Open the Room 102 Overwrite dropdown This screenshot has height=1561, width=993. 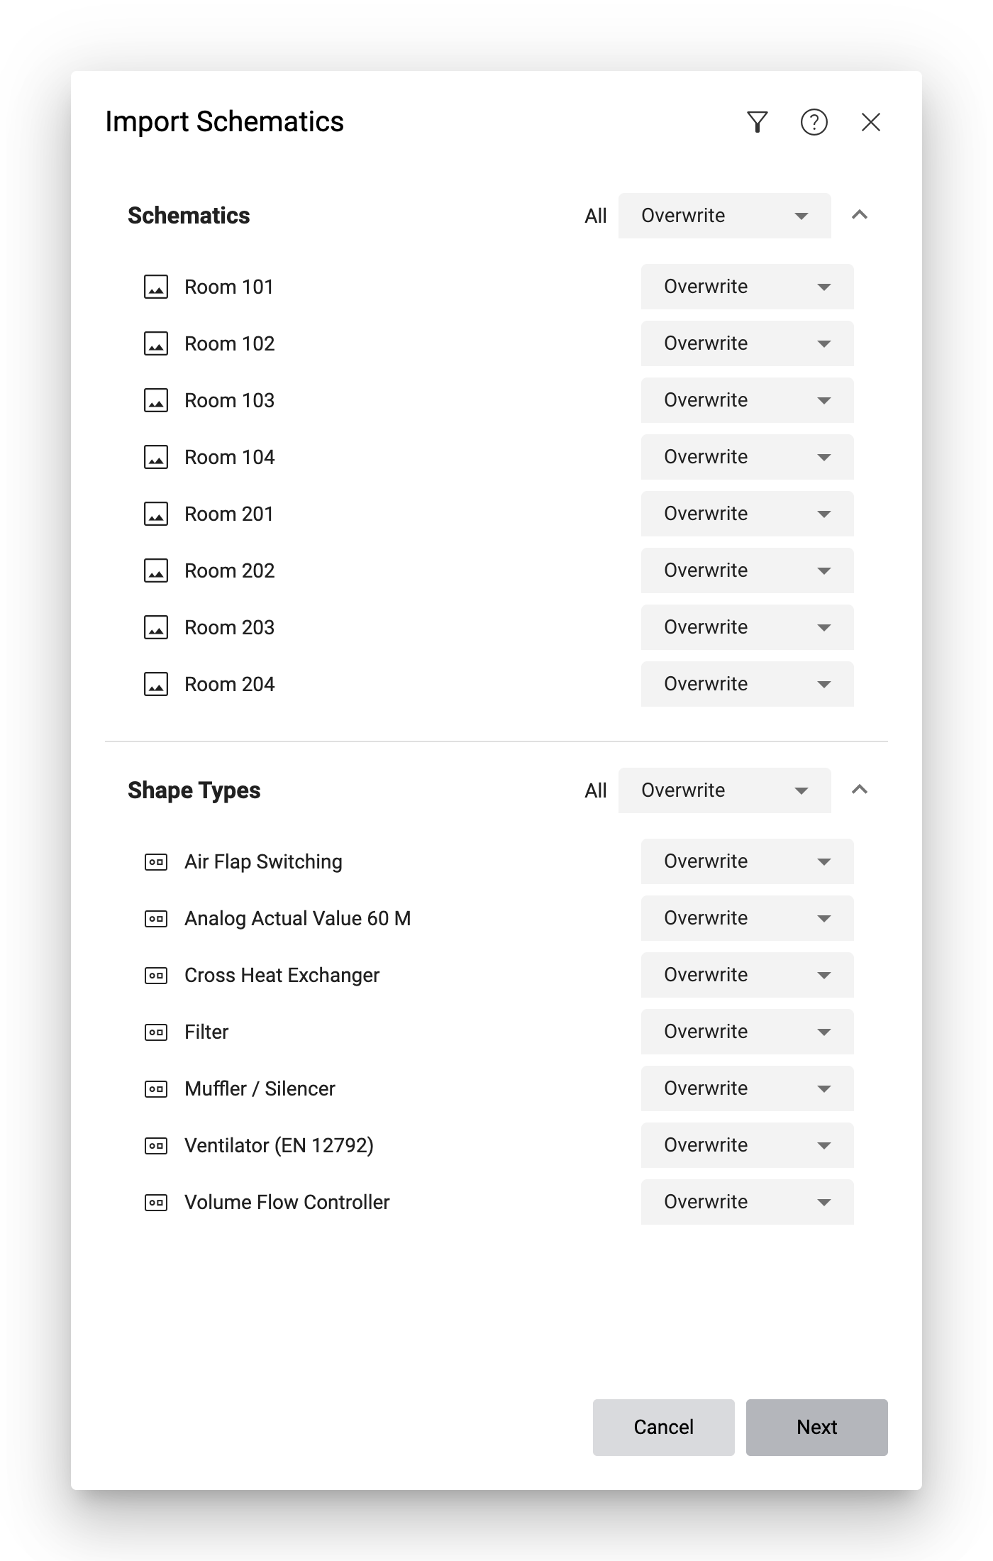(747, 343)
